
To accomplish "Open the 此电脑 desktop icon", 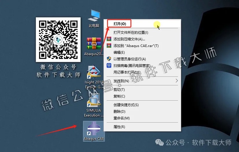I will 94,18.
